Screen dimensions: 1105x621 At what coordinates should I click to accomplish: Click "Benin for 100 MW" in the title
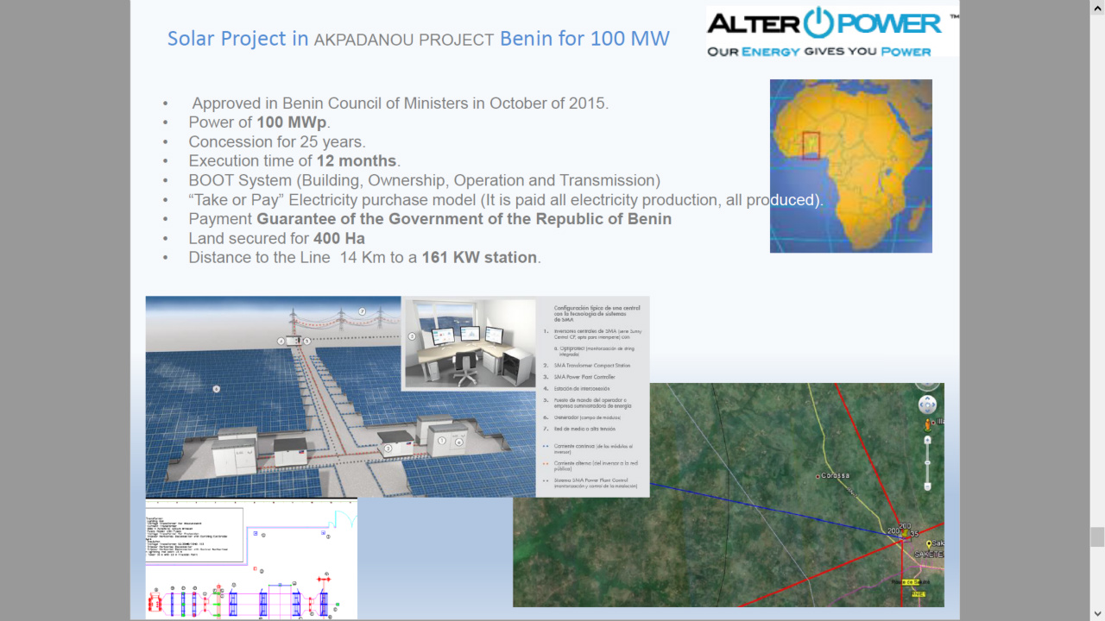(584, 39)
